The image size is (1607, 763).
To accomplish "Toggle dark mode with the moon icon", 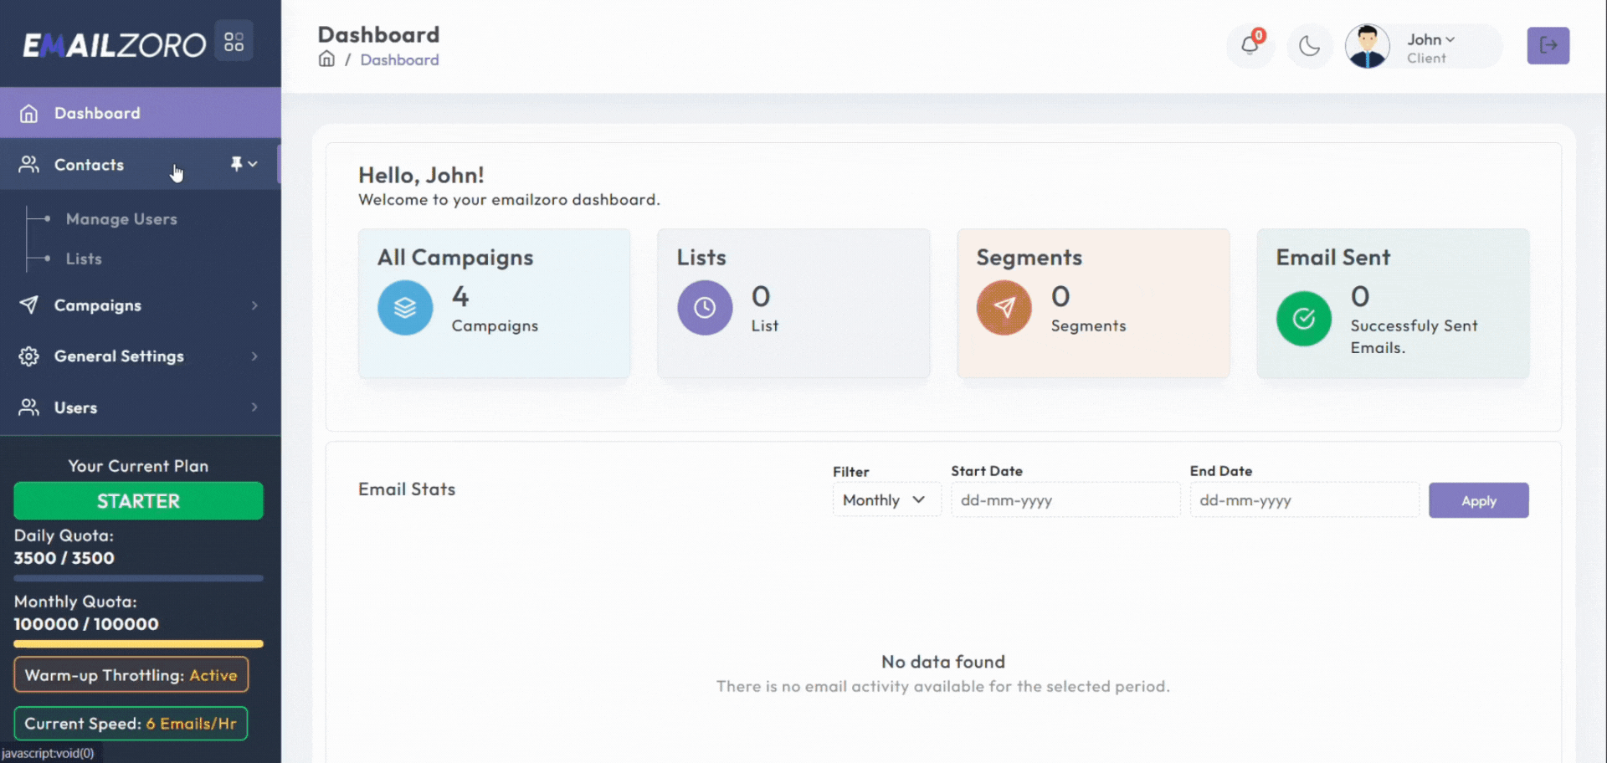I will (x=1310, y=46).
